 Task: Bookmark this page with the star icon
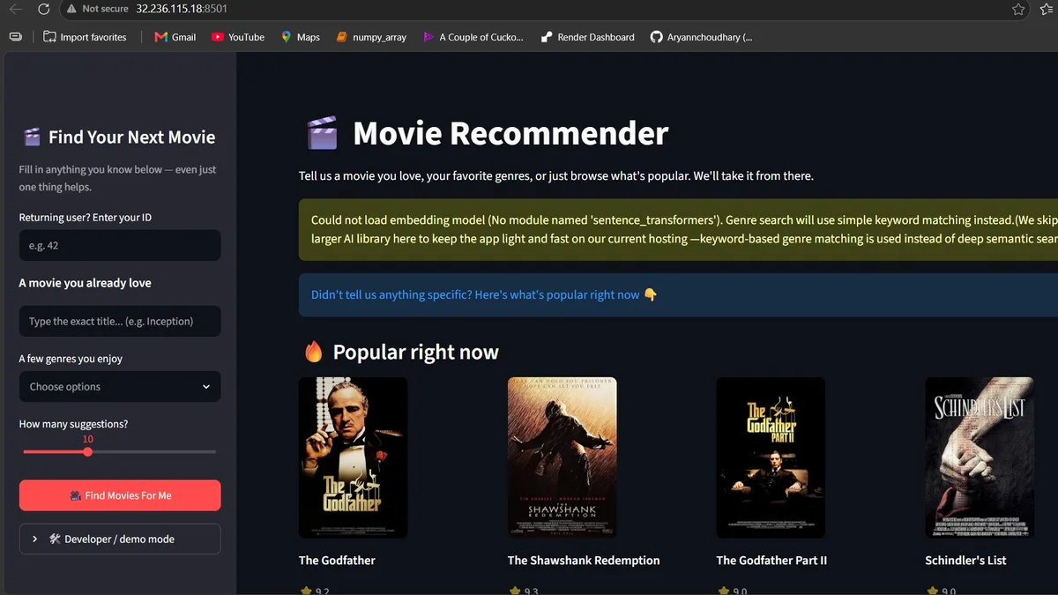[x=1018, y=9]
